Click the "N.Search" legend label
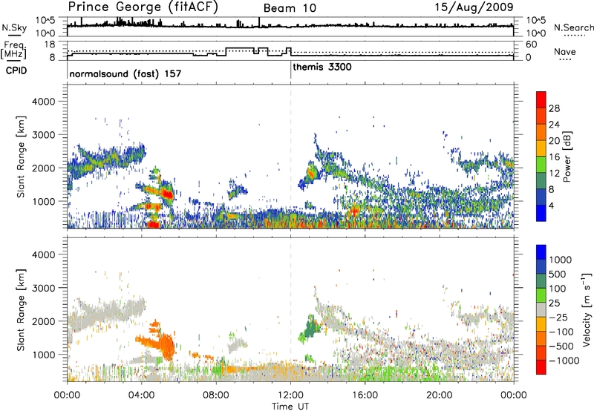 point(573,27)
